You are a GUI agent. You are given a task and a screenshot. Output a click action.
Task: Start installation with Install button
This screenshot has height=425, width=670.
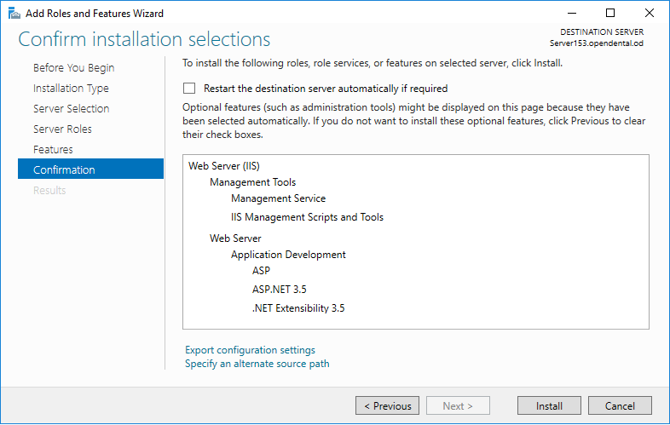point(549,405)
